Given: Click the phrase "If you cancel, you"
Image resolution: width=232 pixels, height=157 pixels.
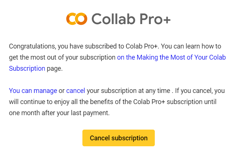Looking at the screenshot, I should (x=200, y=91).
